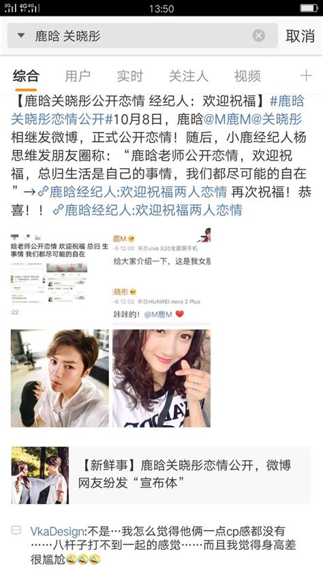The image size is (323, 573).
Task: Open the #鹿晗关晓彤恋情公开# hashtag
Action: coord(157,110)
